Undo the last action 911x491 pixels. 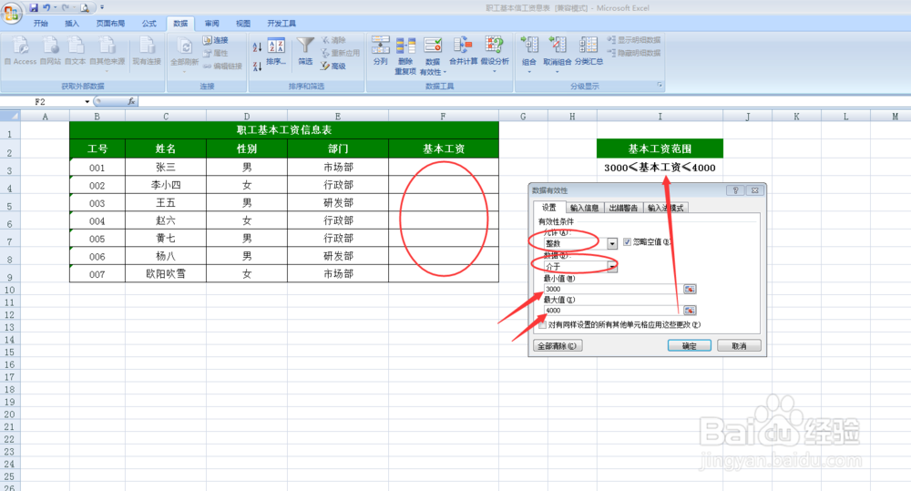(46, 7)
